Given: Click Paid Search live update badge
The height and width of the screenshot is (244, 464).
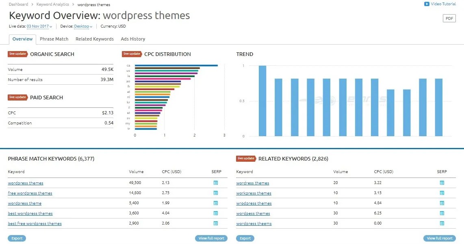Looking at the screenshot, I should click(x=18, y=97).
